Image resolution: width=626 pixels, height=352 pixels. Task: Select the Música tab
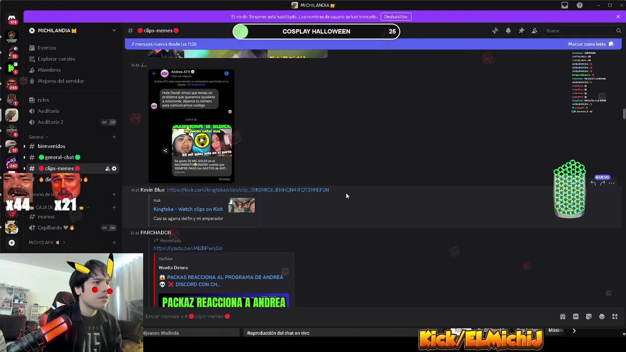click(x=556, y=330)
